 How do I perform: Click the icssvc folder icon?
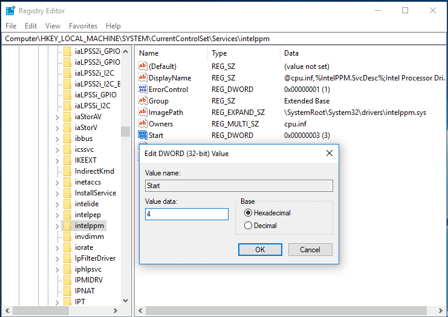point(68,149)
